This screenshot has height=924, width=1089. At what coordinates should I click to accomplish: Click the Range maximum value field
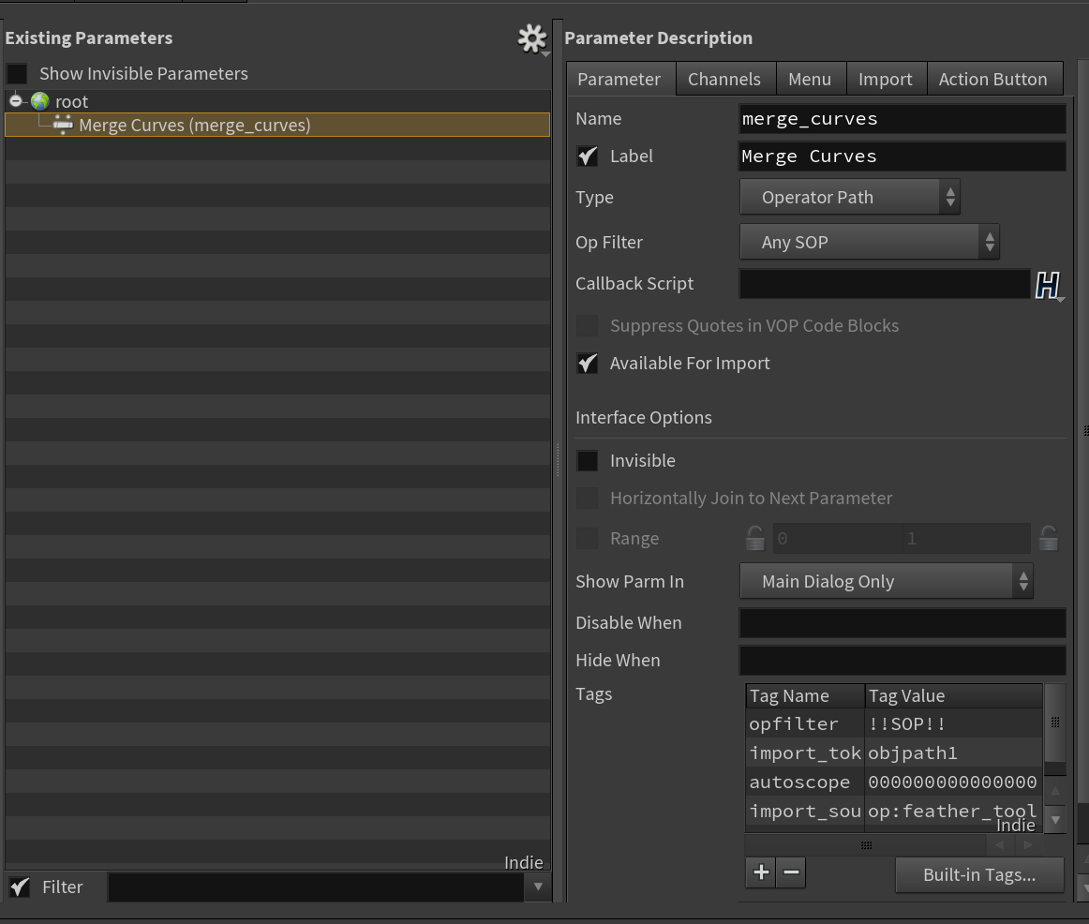[x=966, y=538]
